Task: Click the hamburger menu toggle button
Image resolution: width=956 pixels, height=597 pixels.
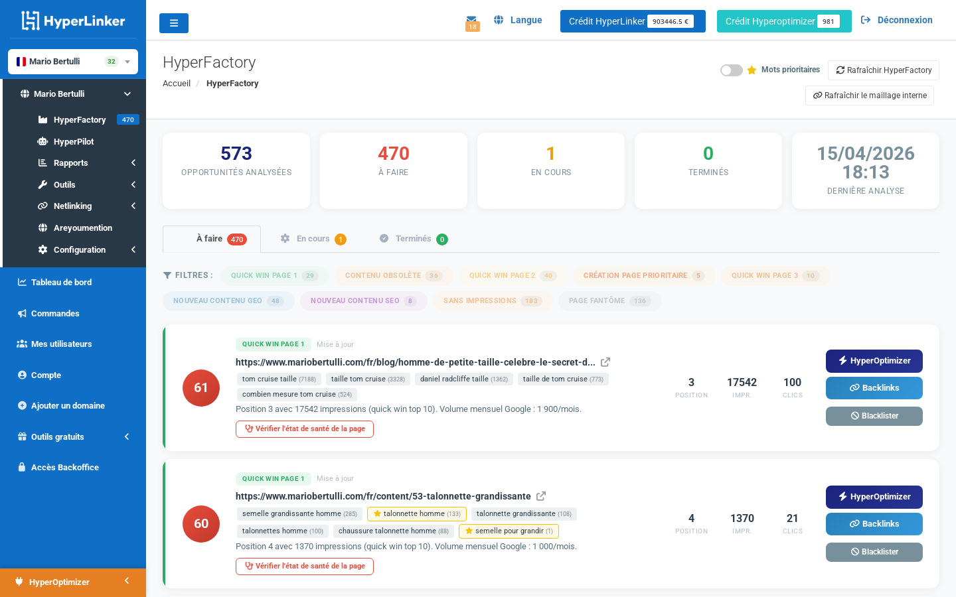Action: pos(173,23)
